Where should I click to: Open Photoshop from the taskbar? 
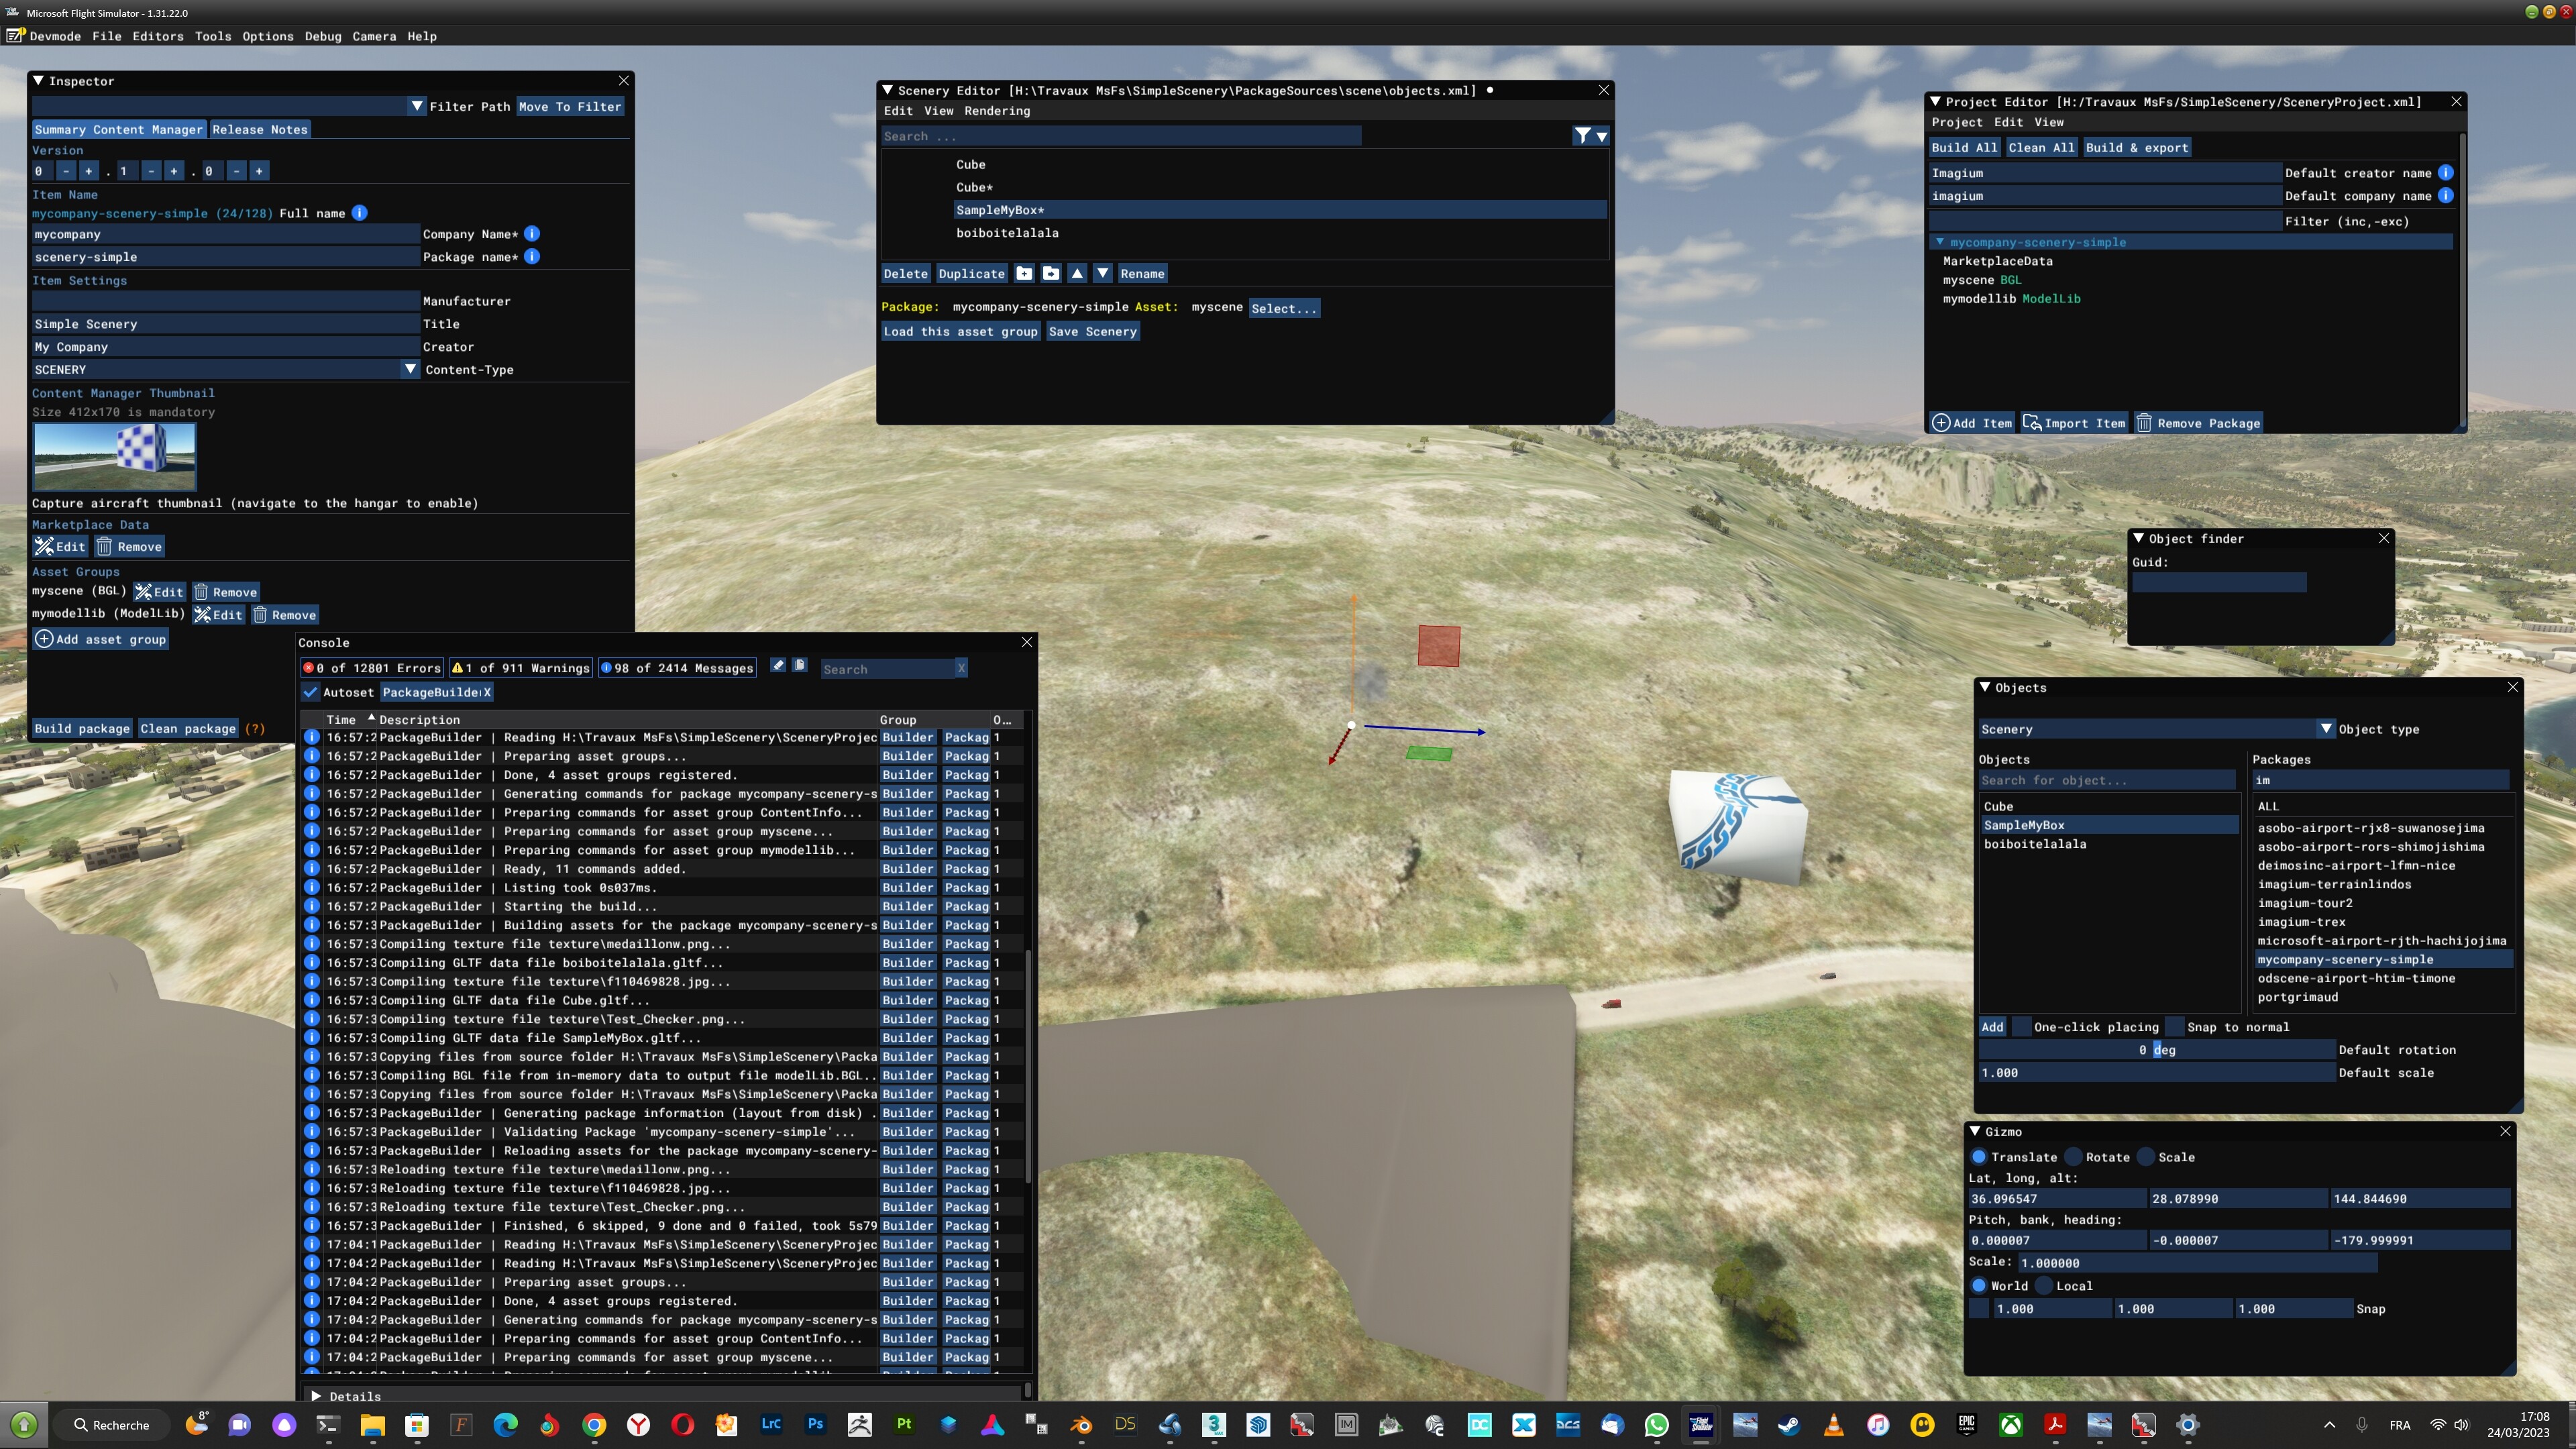click(816, 1425)
